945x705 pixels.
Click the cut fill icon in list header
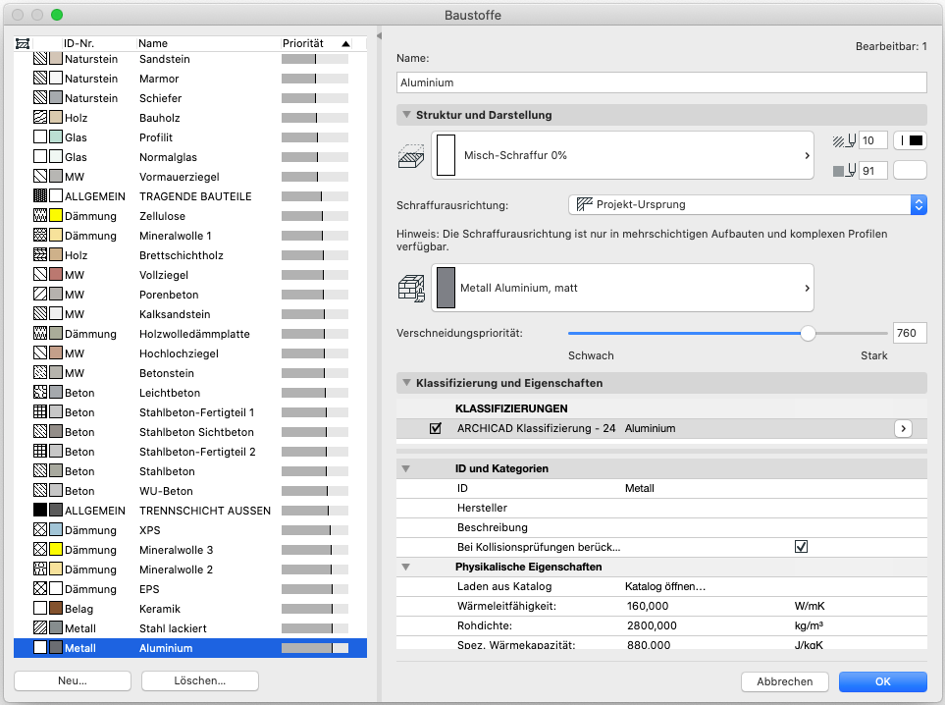coord(24,44)
